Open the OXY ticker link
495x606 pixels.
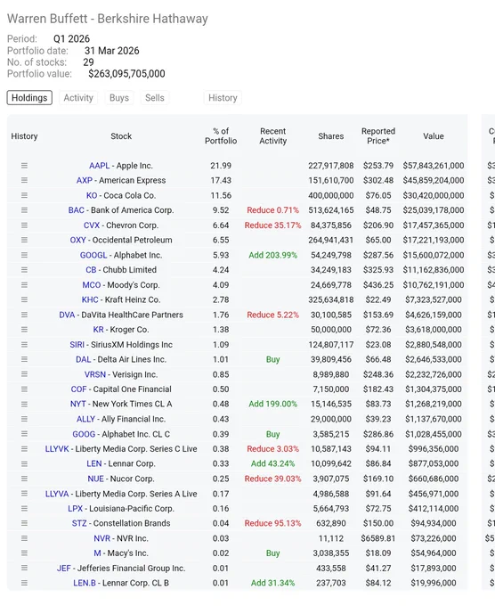77,240
